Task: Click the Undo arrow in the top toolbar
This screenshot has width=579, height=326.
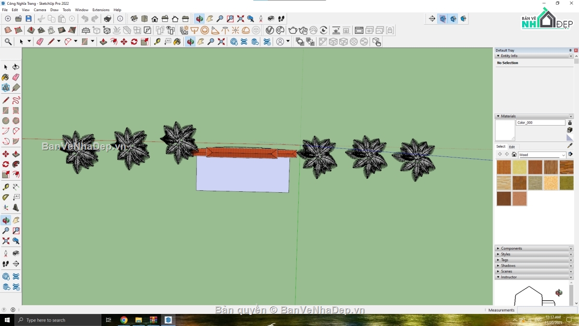Action: [85, 19]
